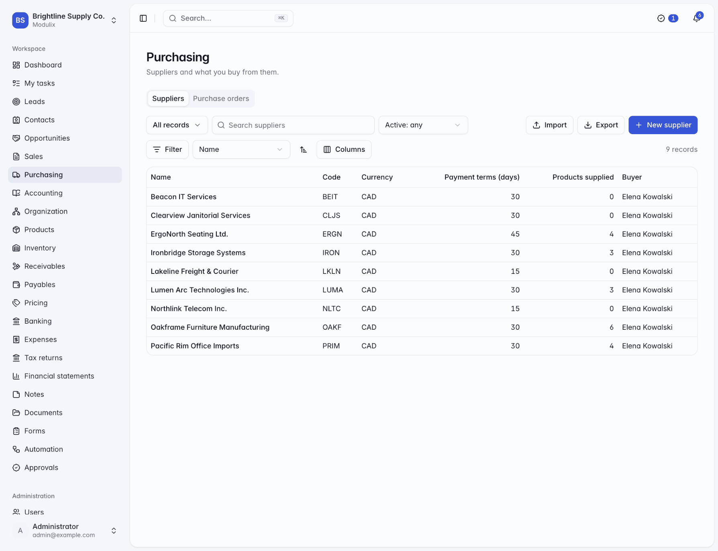
Task: Go to Financial statements label
Action: click(59, 376)
